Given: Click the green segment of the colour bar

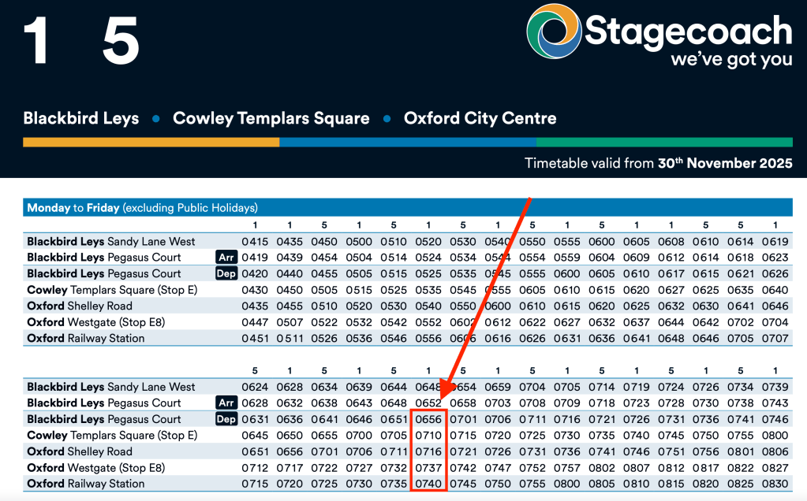Looking at the screenshot, I should 663,143.
